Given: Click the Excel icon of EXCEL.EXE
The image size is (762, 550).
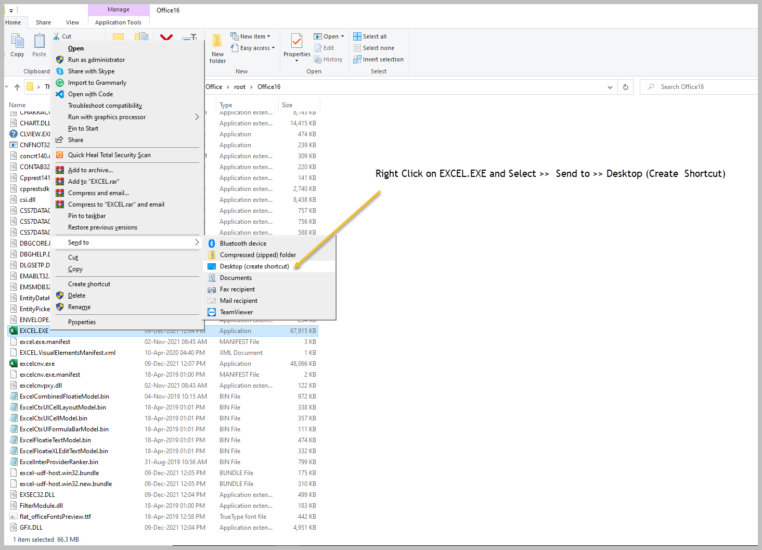Looking at the screenshot, I should pyautogui.click(x=14, y=331).
